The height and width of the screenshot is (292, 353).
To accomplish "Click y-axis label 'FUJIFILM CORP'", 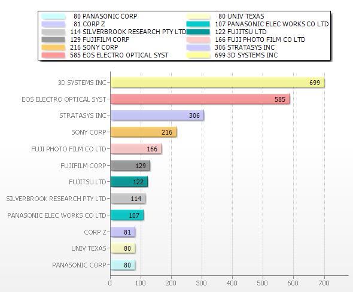I will (x=83, y=166).
